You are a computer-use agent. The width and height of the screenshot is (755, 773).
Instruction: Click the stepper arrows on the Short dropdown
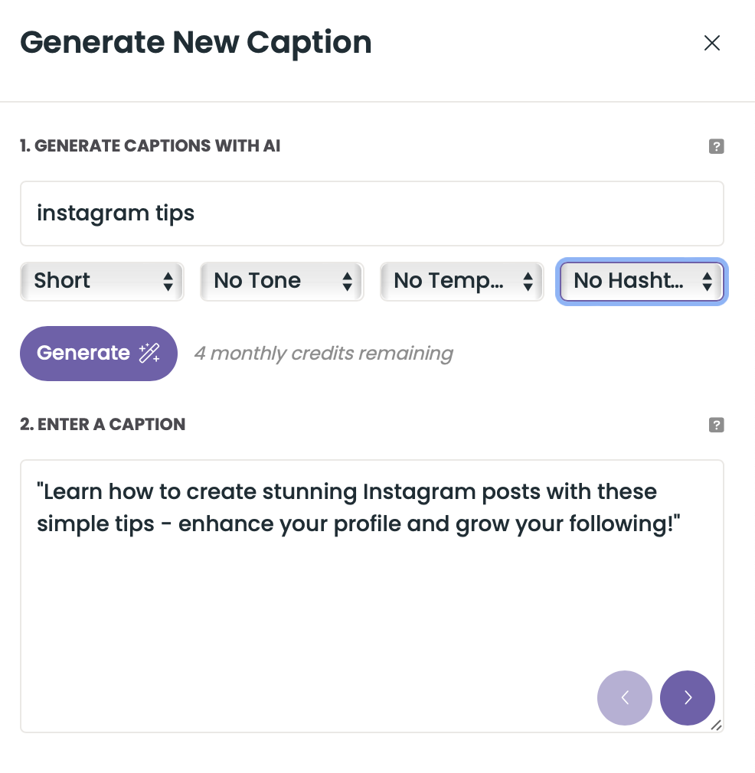[168, 281]
